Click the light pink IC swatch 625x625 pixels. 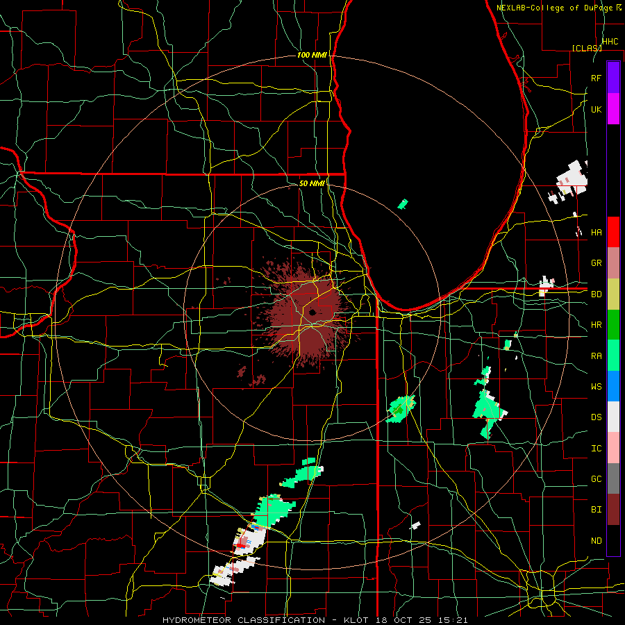(x=613, y=448)
